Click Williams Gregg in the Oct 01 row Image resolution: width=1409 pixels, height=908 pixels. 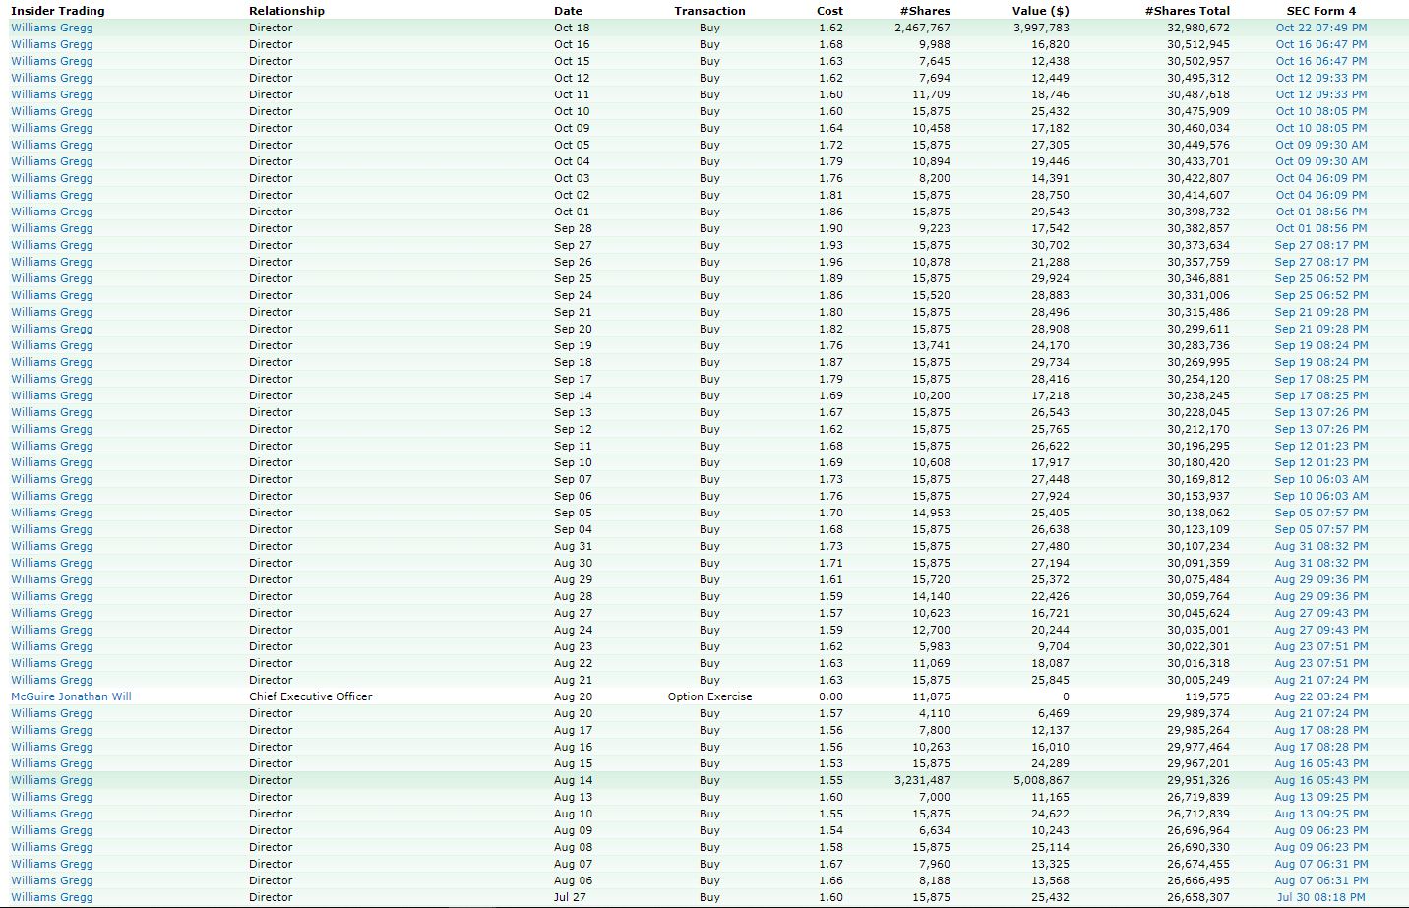pos(52,212)
